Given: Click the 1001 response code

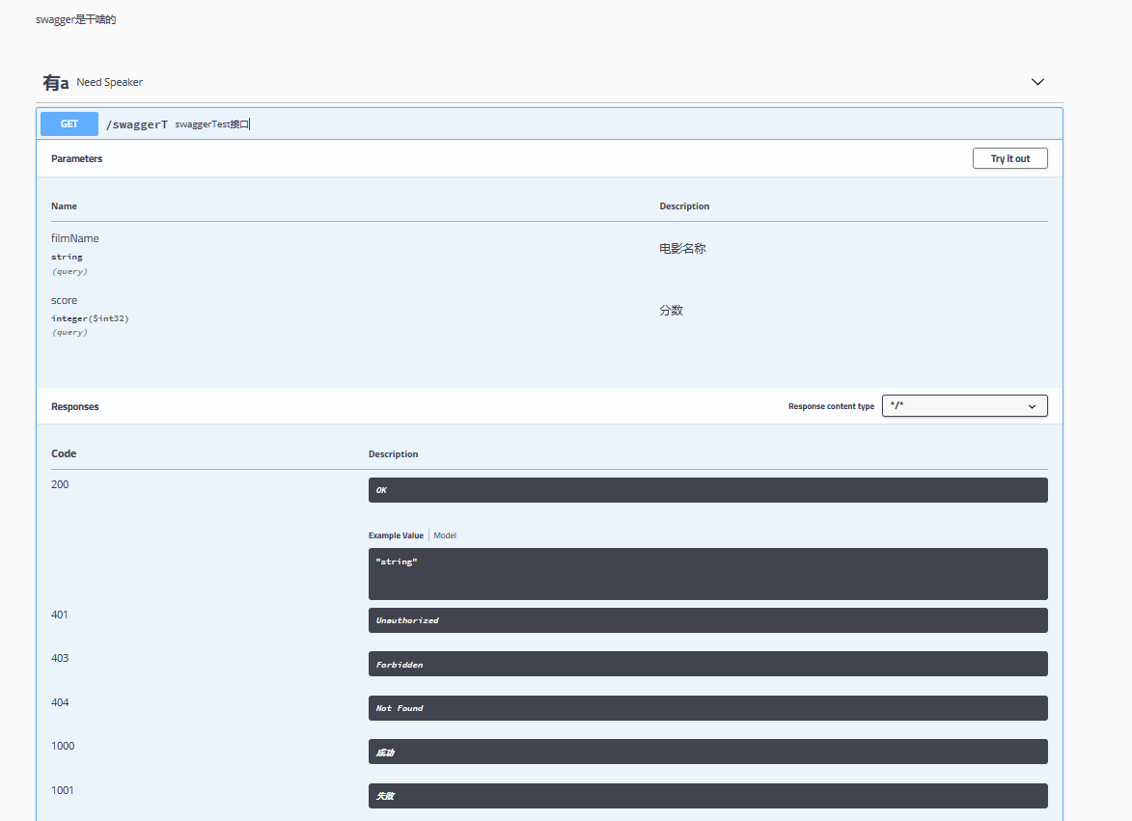Looking at the screenshot, I should [63, 790].
